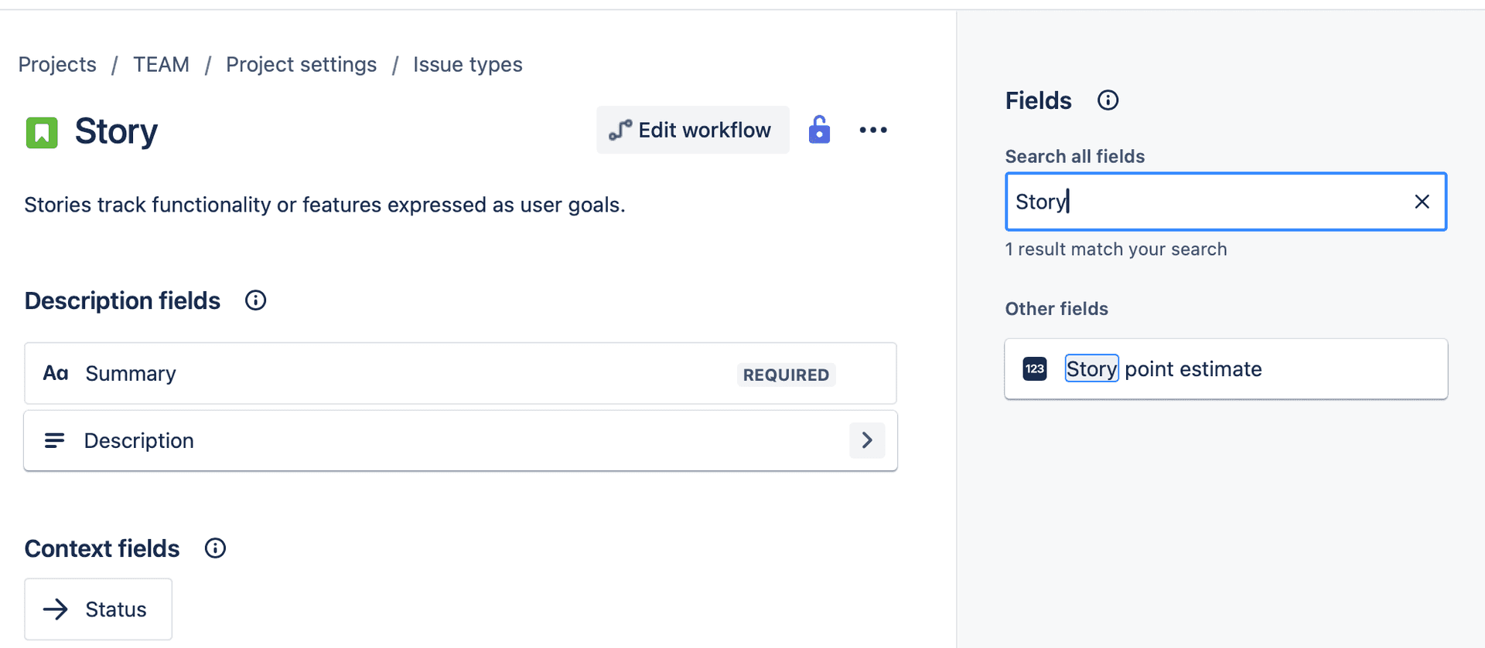This screenshot has width=1485, height=648.
Task: Navigate to Projects in the breadcrumb
Action: pyautogui.click(x=56, y=64)
